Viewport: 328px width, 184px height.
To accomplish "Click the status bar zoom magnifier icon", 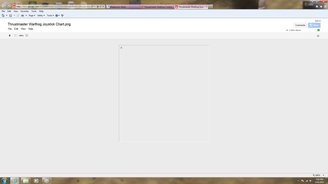I will point(314,175).
